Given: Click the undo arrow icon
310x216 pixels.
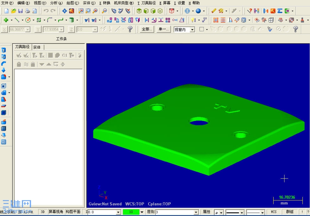Looking at the screenshot, I should (x=46, y=11).
